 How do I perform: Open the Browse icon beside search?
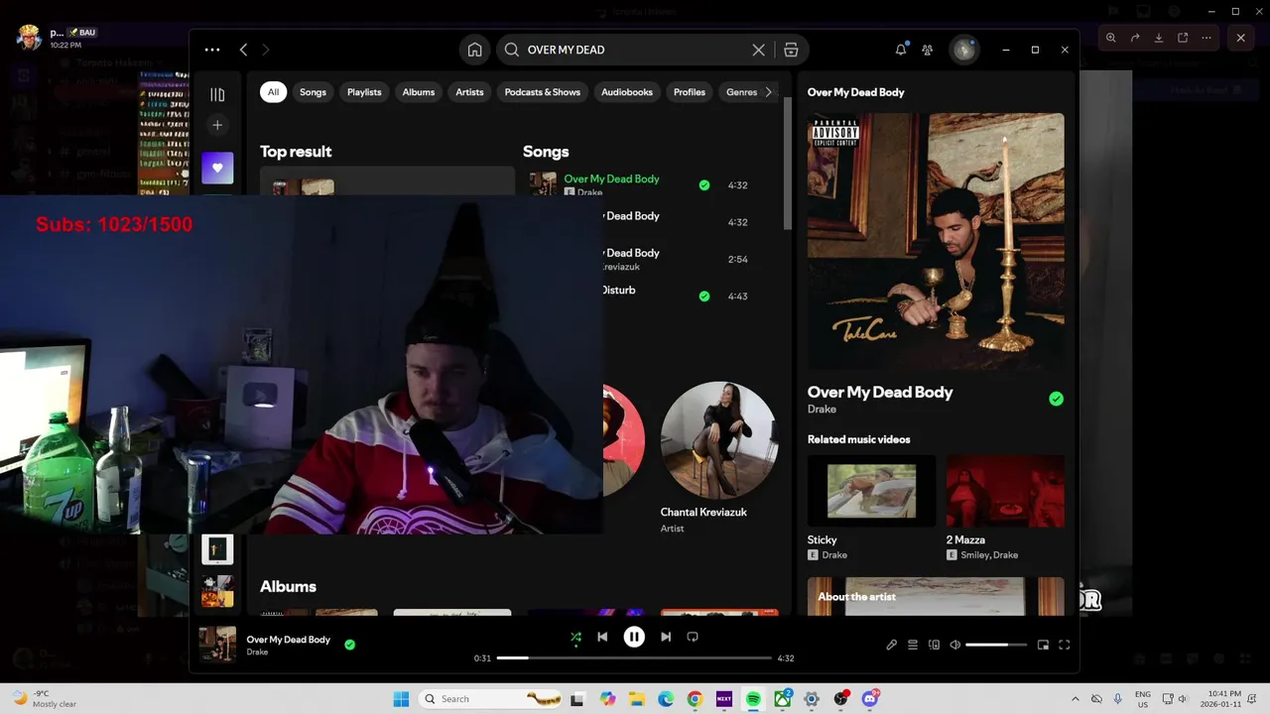click(x=791, y=50)
